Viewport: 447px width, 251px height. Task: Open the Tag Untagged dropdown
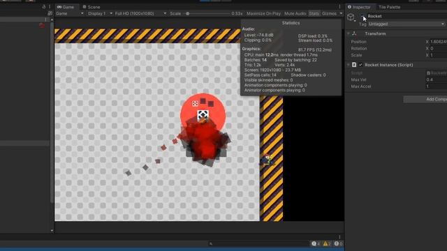coord(406,24)
